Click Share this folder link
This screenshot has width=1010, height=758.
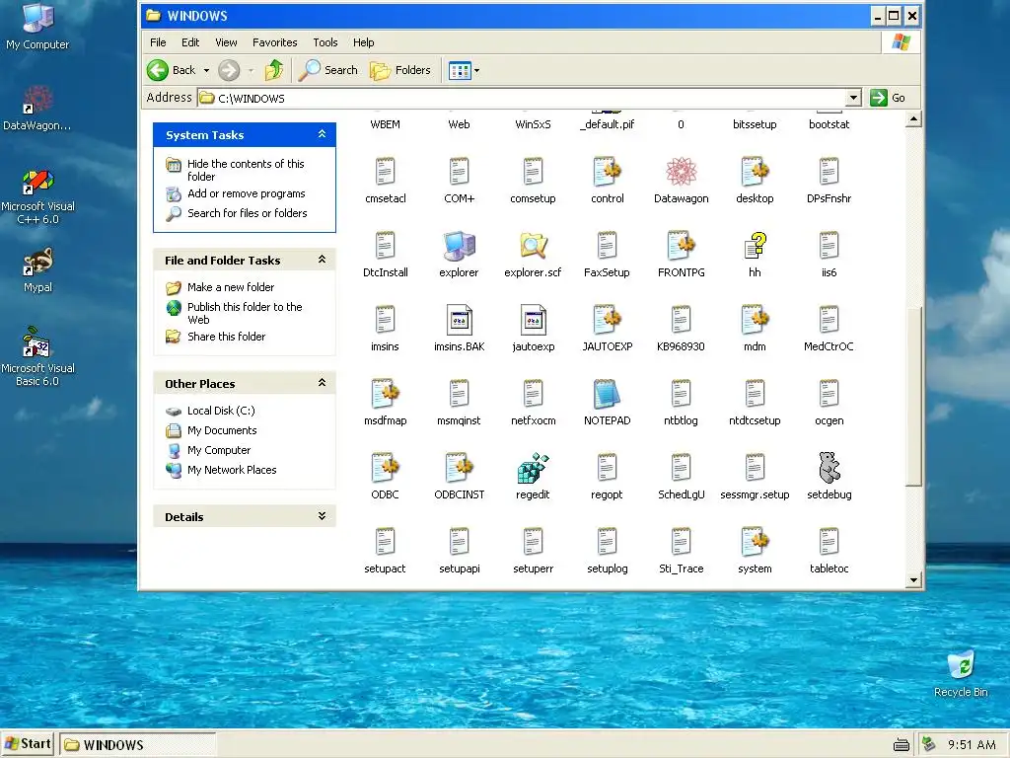226,337
